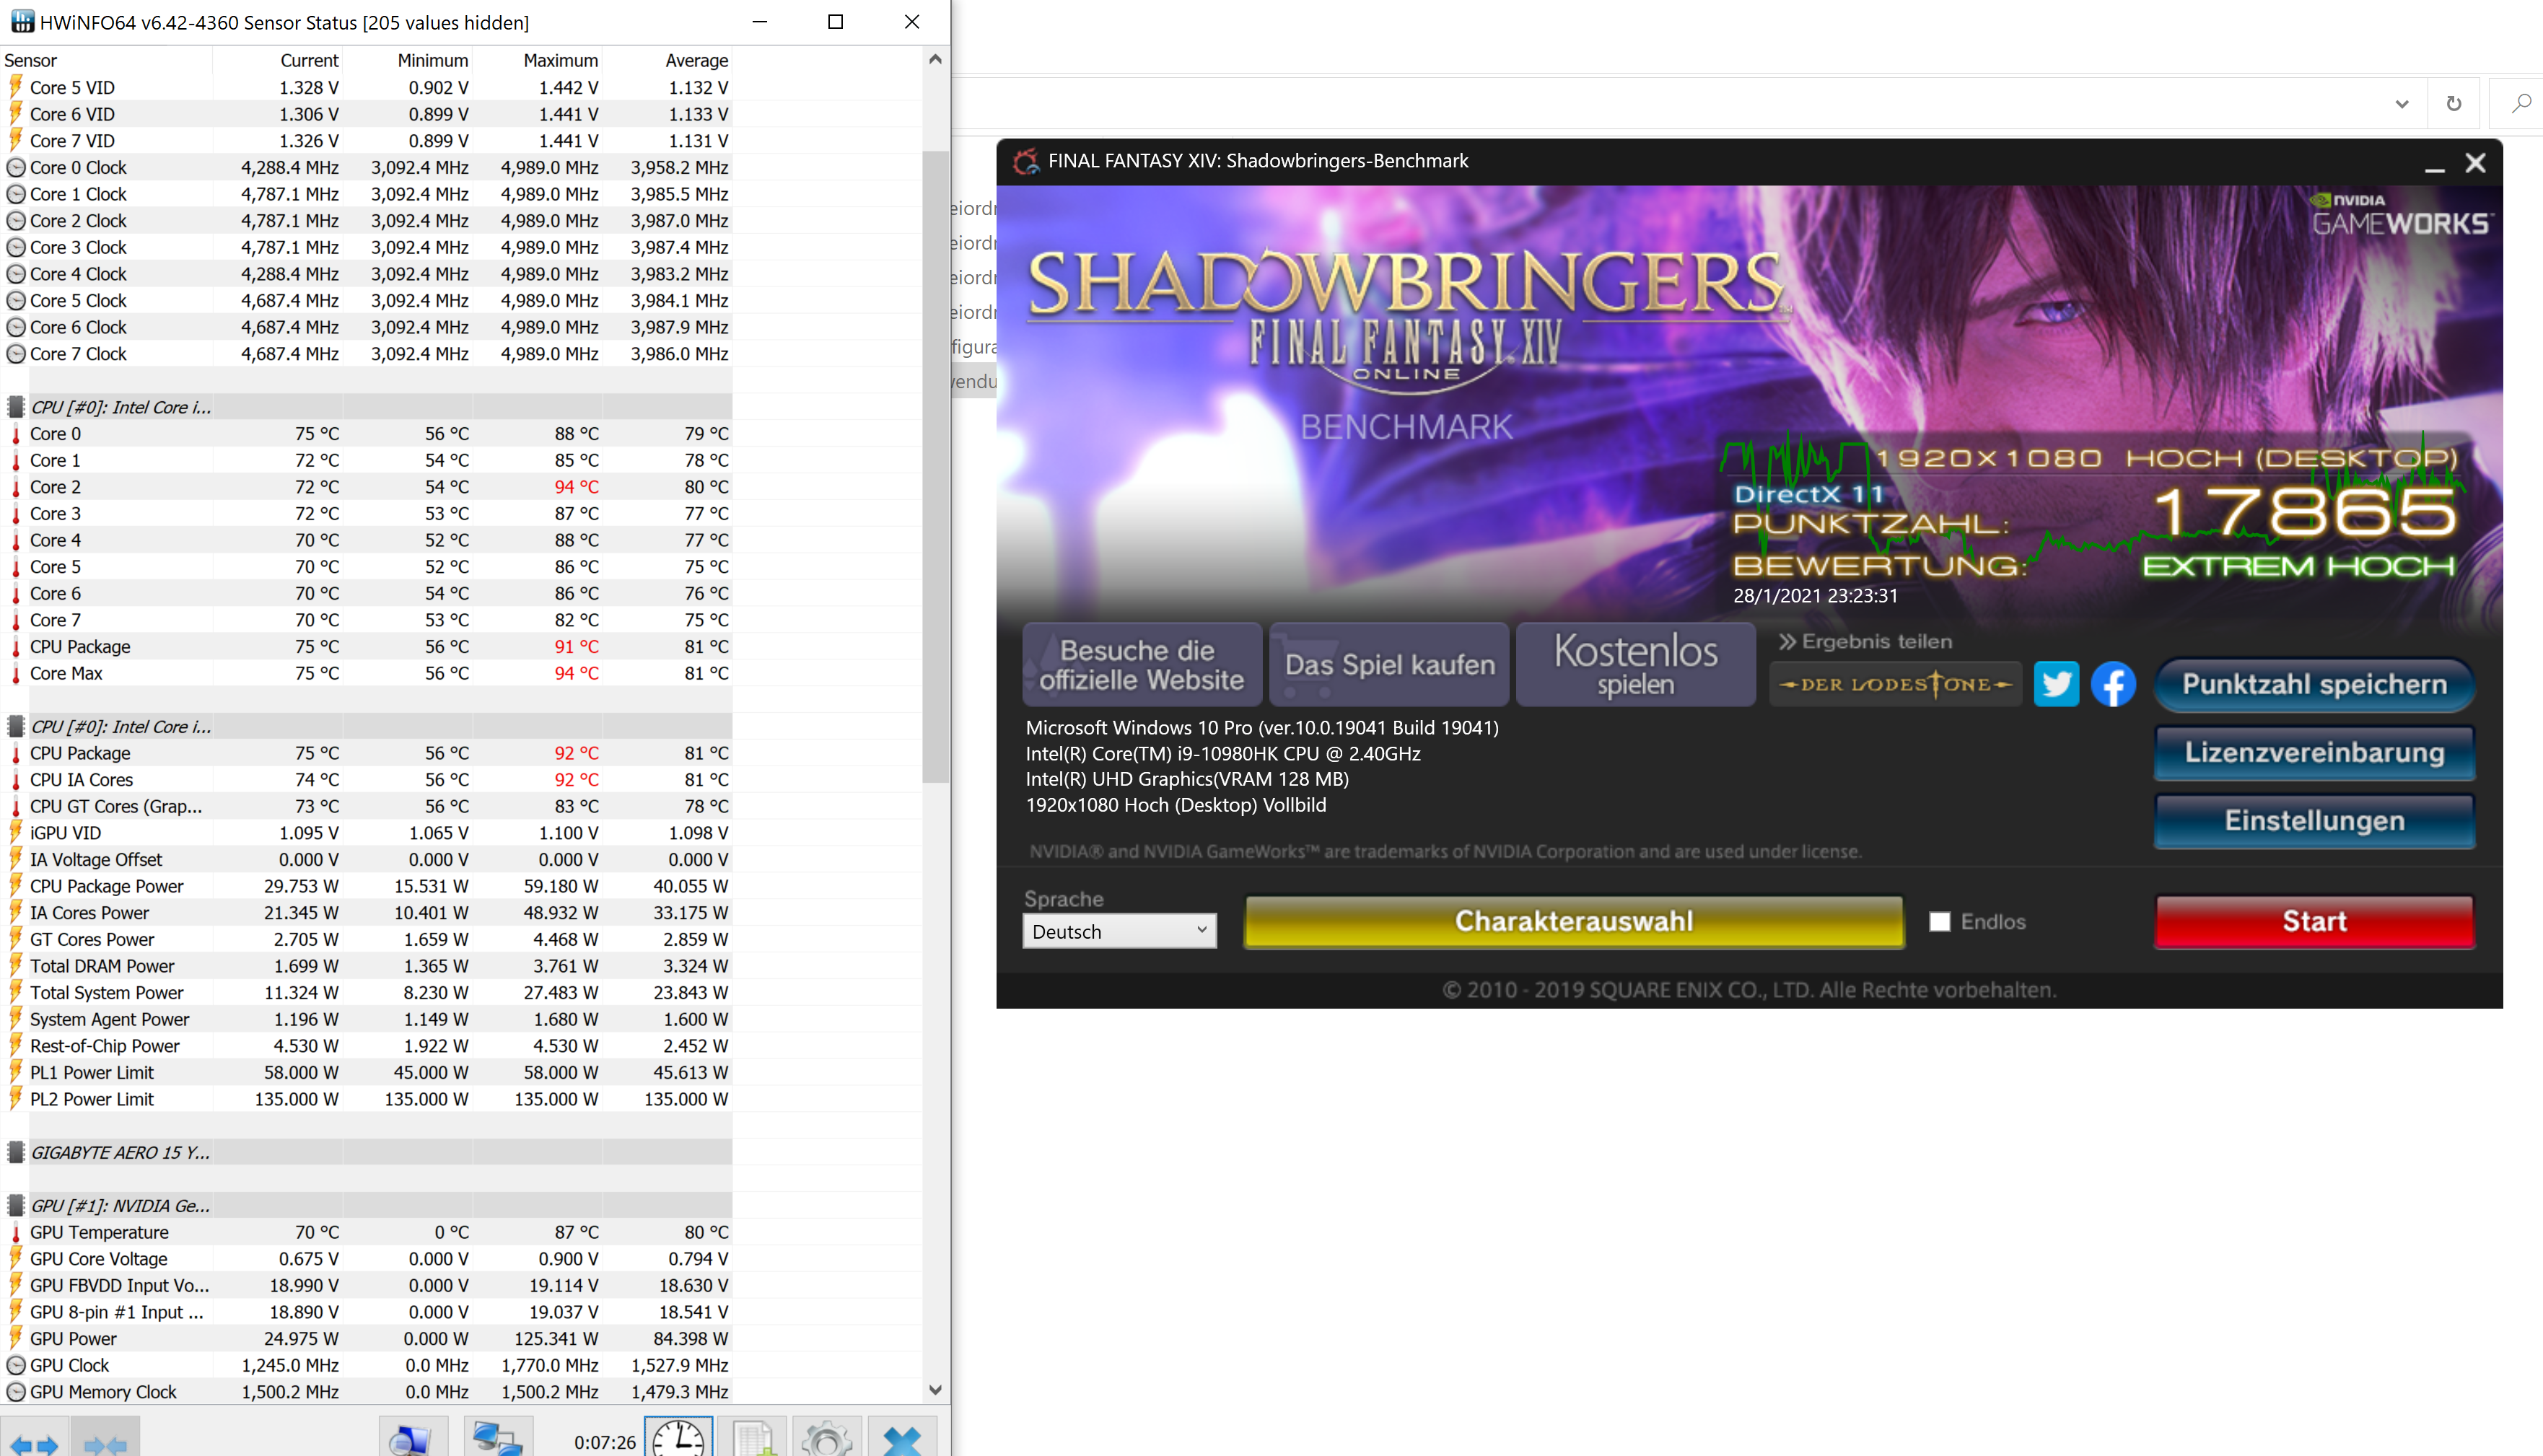
Task: Open the HWiNFO network monitors icon
Action: (x=497, y=1440)
